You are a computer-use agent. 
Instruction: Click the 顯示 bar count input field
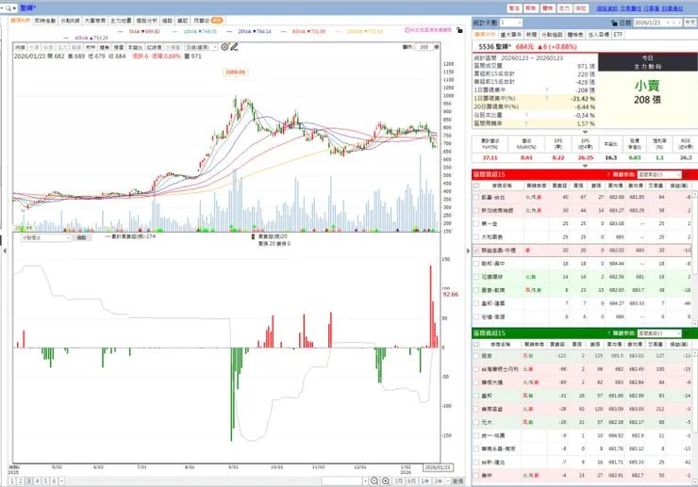pyautogui.click(x=424, y=47)
